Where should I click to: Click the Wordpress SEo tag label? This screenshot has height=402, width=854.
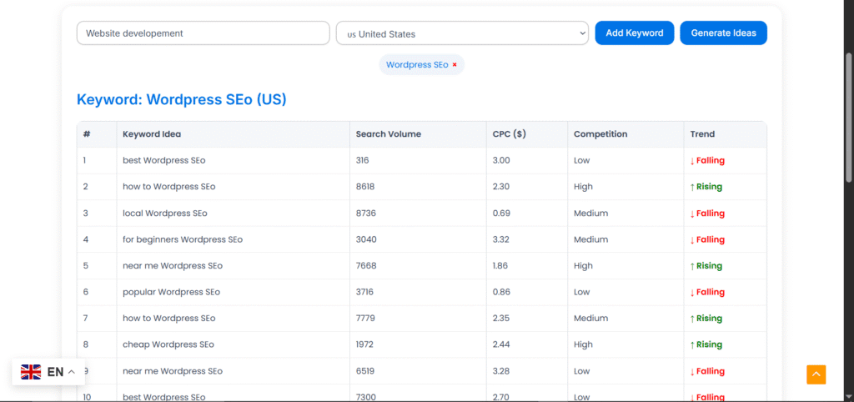pyautogui.click(x=417, y=65)
